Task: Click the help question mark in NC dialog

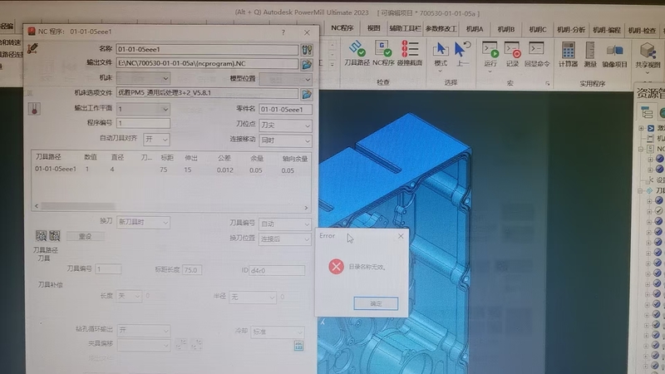Action: tap(283, 32)
